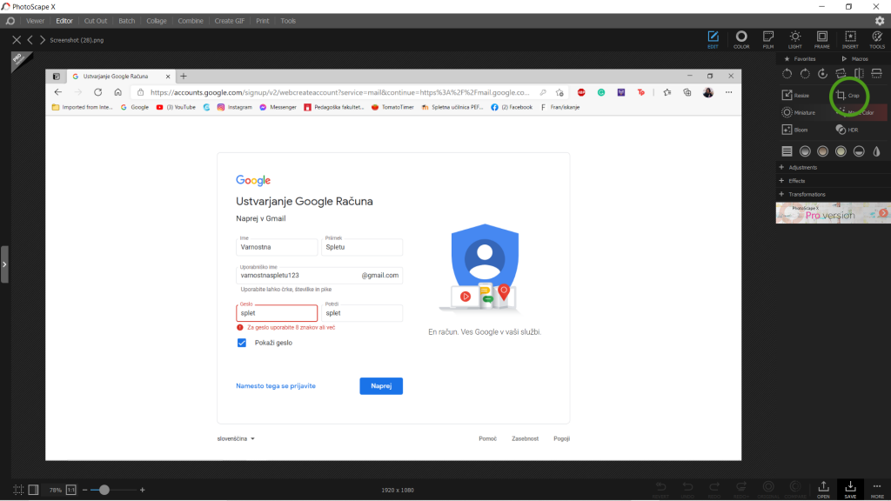Select the Crop tool
891x501 pixels.
click(x=847, y=96)
